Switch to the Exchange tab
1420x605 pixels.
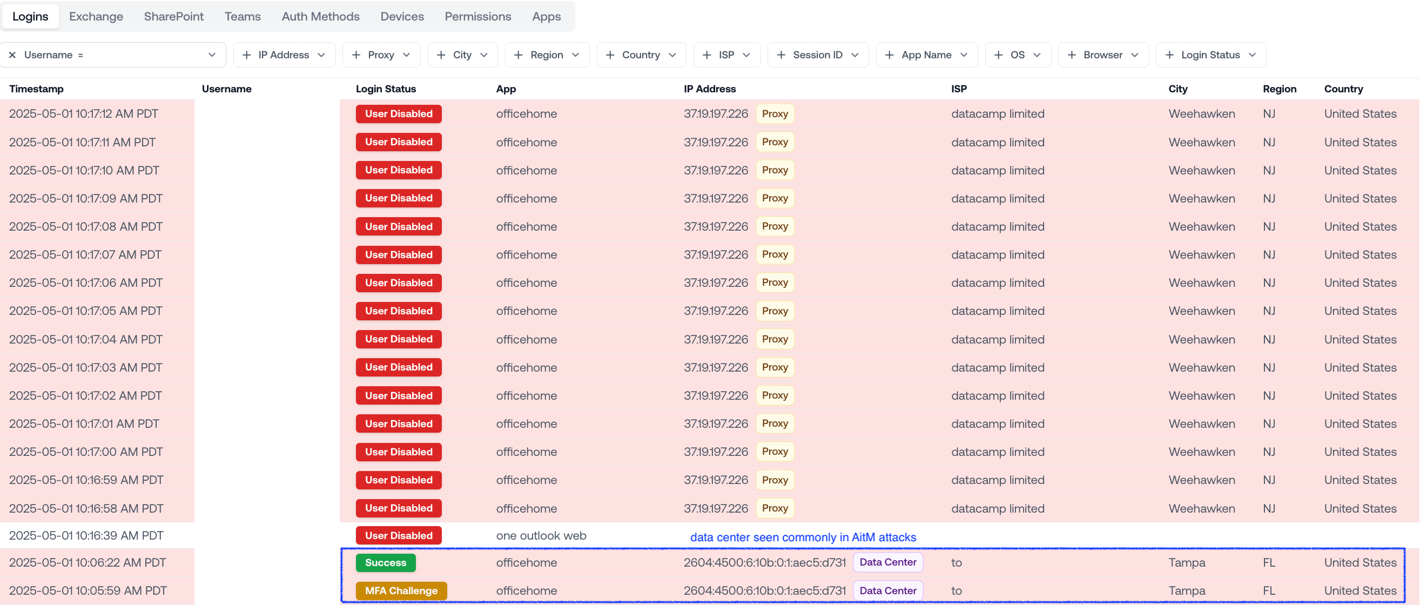coord(96,17)
